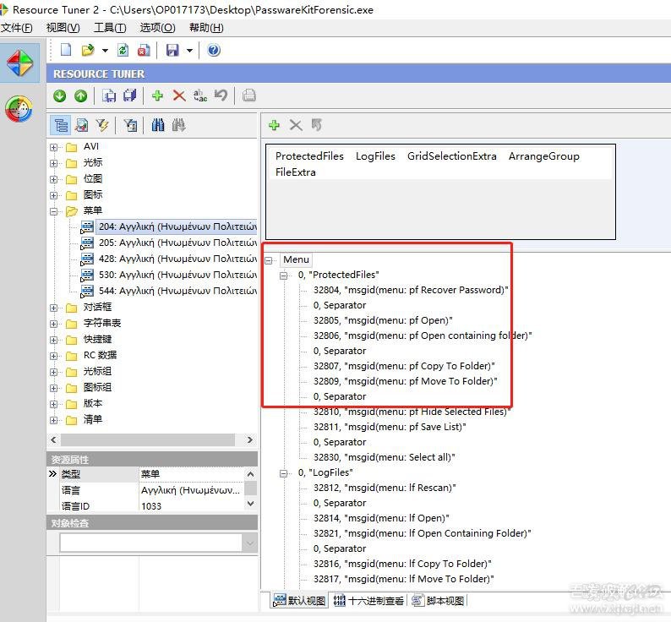Click the New file icon in main toolbar
Viewport: 671px width, 622px height.
click(66, 50)
